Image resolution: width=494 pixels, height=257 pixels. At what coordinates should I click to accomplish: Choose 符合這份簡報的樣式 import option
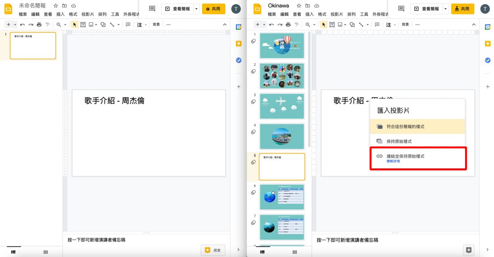click(x=417, y=126)
